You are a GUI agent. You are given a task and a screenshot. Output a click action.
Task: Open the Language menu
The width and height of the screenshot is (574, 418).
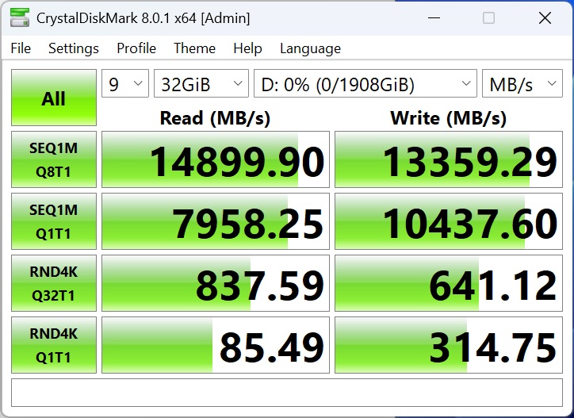coord(310,48)
